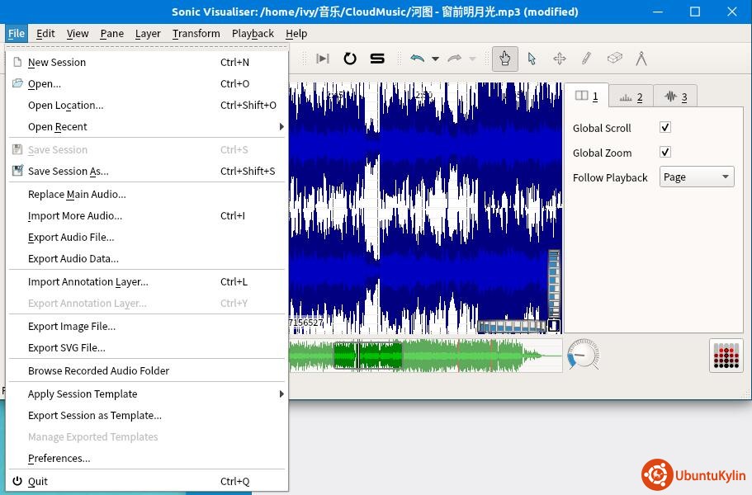The height and width of the screenshot is (495, 752).
Task: Select the Navigate hand tool
Action: tap(504, 59)
